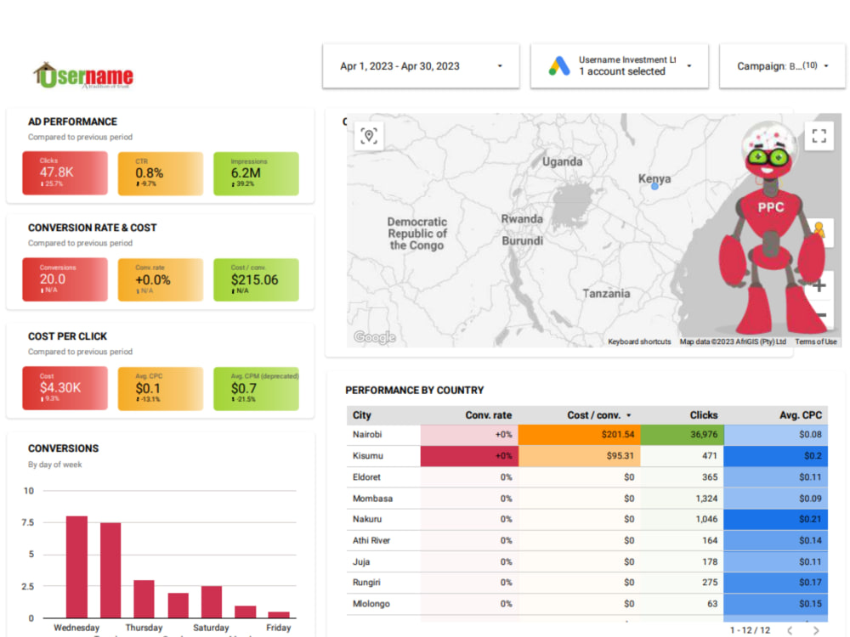Image resolution: width=850 pixels, height=637 pixels.
Task: Click the $0.21 Avg. CPC cell
Action: (x=776, y=519)
